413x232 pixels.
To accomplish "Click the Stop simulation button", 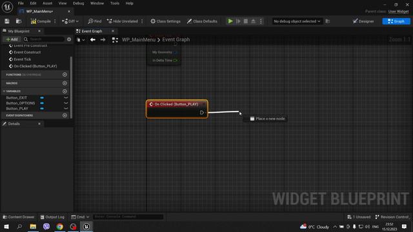I will 246,21.
